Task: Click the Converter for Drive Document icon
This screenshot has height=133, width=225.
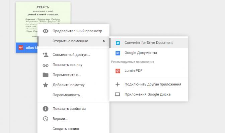Action: tap(118, 43)
